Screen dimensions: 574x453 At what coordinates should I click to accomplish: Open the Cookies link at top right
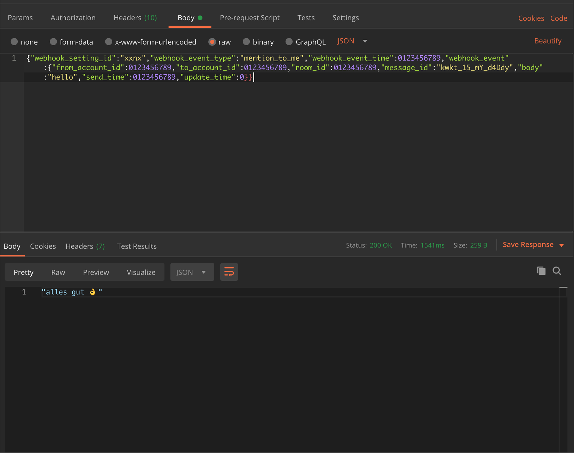tap(531, 18)
